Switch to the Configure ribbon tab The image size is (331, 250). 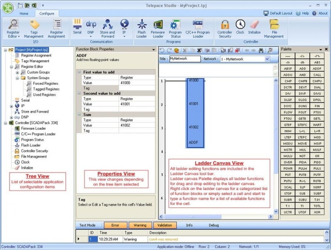47,14
